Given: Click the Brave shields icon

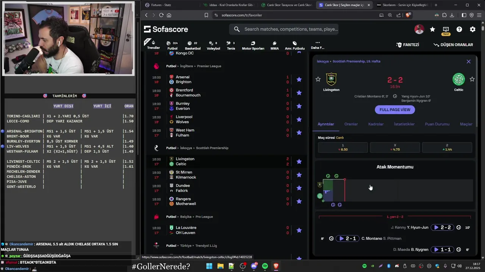Looking at the screenshot, I should 408,15.
